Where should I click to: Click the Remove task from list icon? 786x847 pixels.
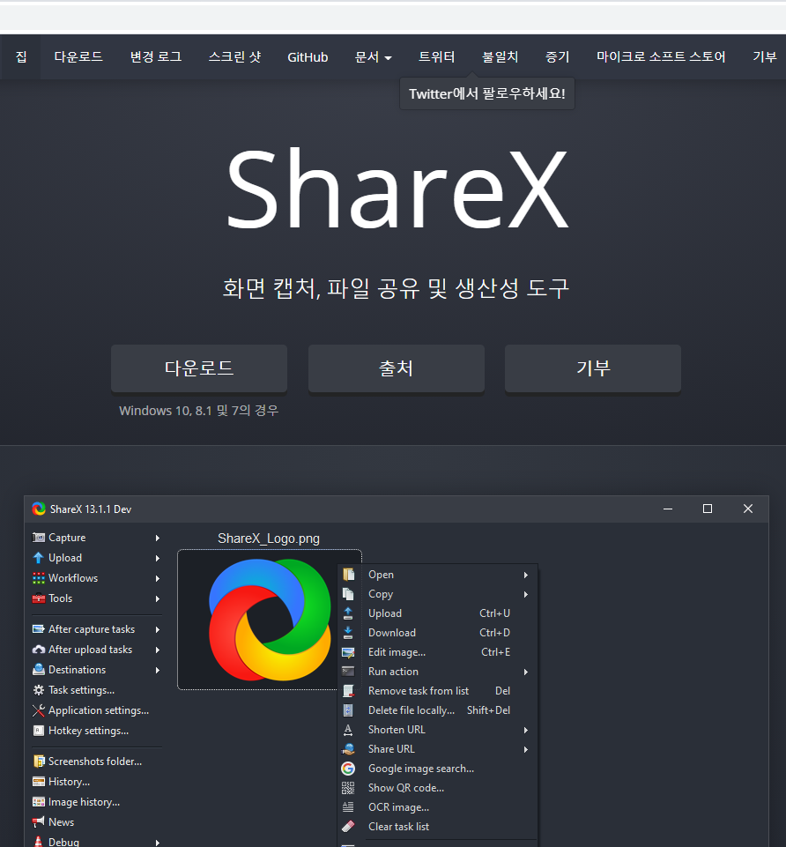tap(348, 691)
